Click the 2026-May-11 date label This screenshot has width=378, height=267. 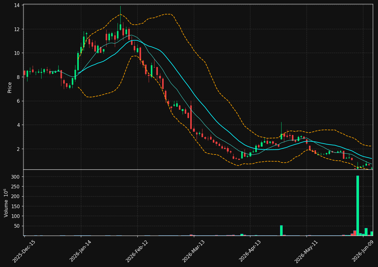tap(306, 251)
